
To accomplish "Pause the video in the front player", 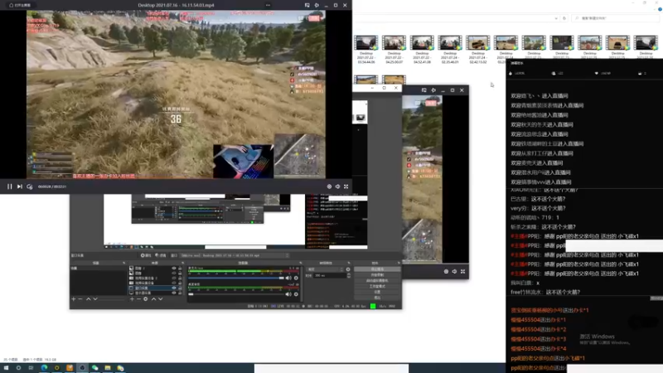I will click(x=9, y=186).
